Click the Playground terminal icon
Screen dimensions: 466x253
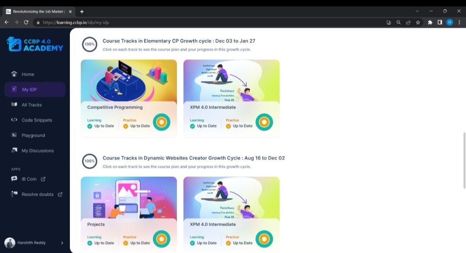coord(14,135)
